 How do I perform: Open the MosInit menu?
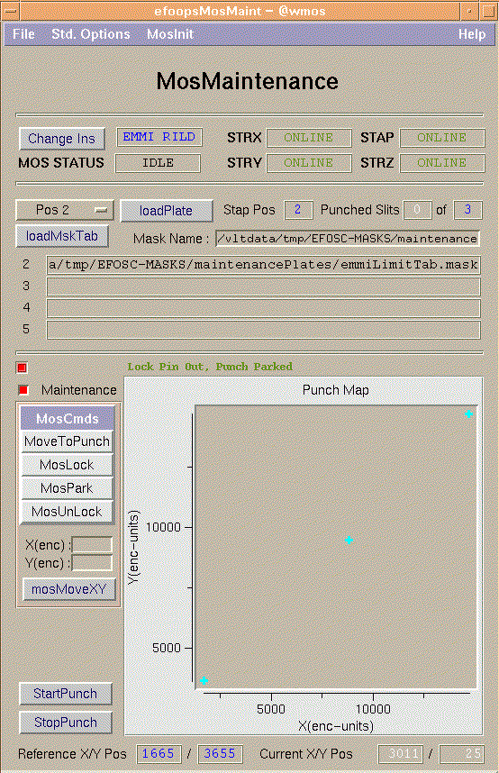(170, 34)
